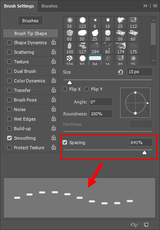Enable the Brush Pose checkbox
The image size is (160, 230).
click(x=10, y=100)
